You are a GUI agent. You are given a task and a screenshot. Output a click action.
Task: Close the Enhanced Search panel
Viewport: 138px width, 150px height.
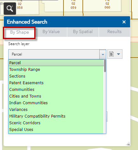pos(124,22)
